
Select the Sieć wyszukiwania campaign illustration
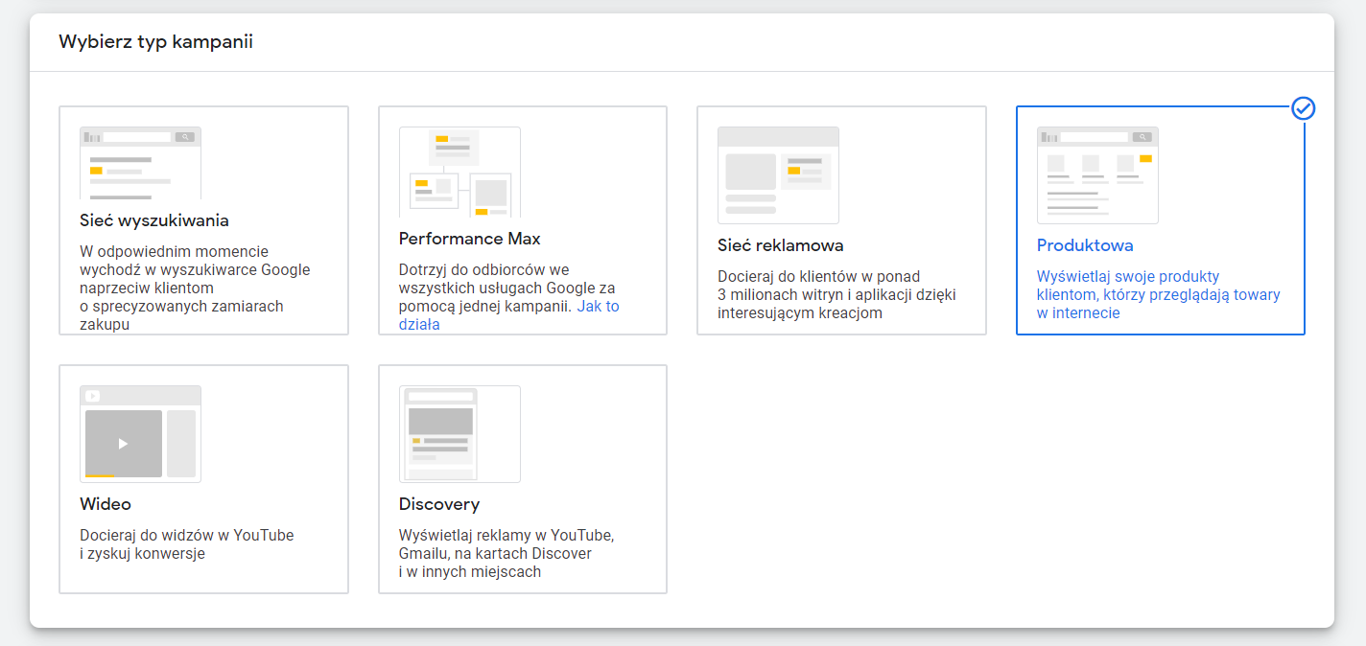140,163
